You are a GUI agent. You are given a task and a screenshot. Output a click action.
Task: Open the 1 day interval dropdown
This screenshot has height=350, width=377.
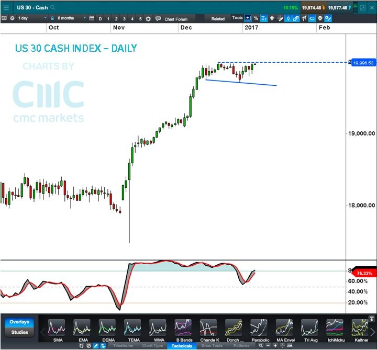[x=32, y=18]
